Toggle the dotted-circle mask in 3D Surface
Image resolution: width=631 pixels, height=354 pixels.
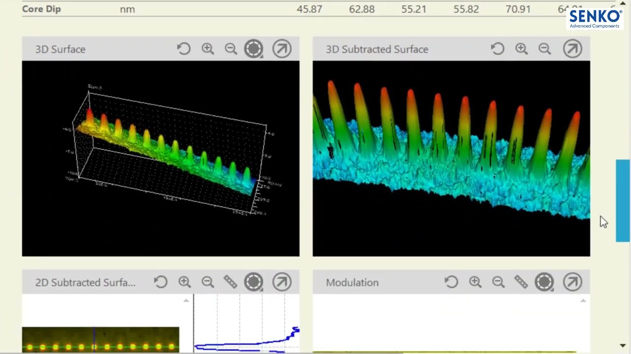click(254, 49)
